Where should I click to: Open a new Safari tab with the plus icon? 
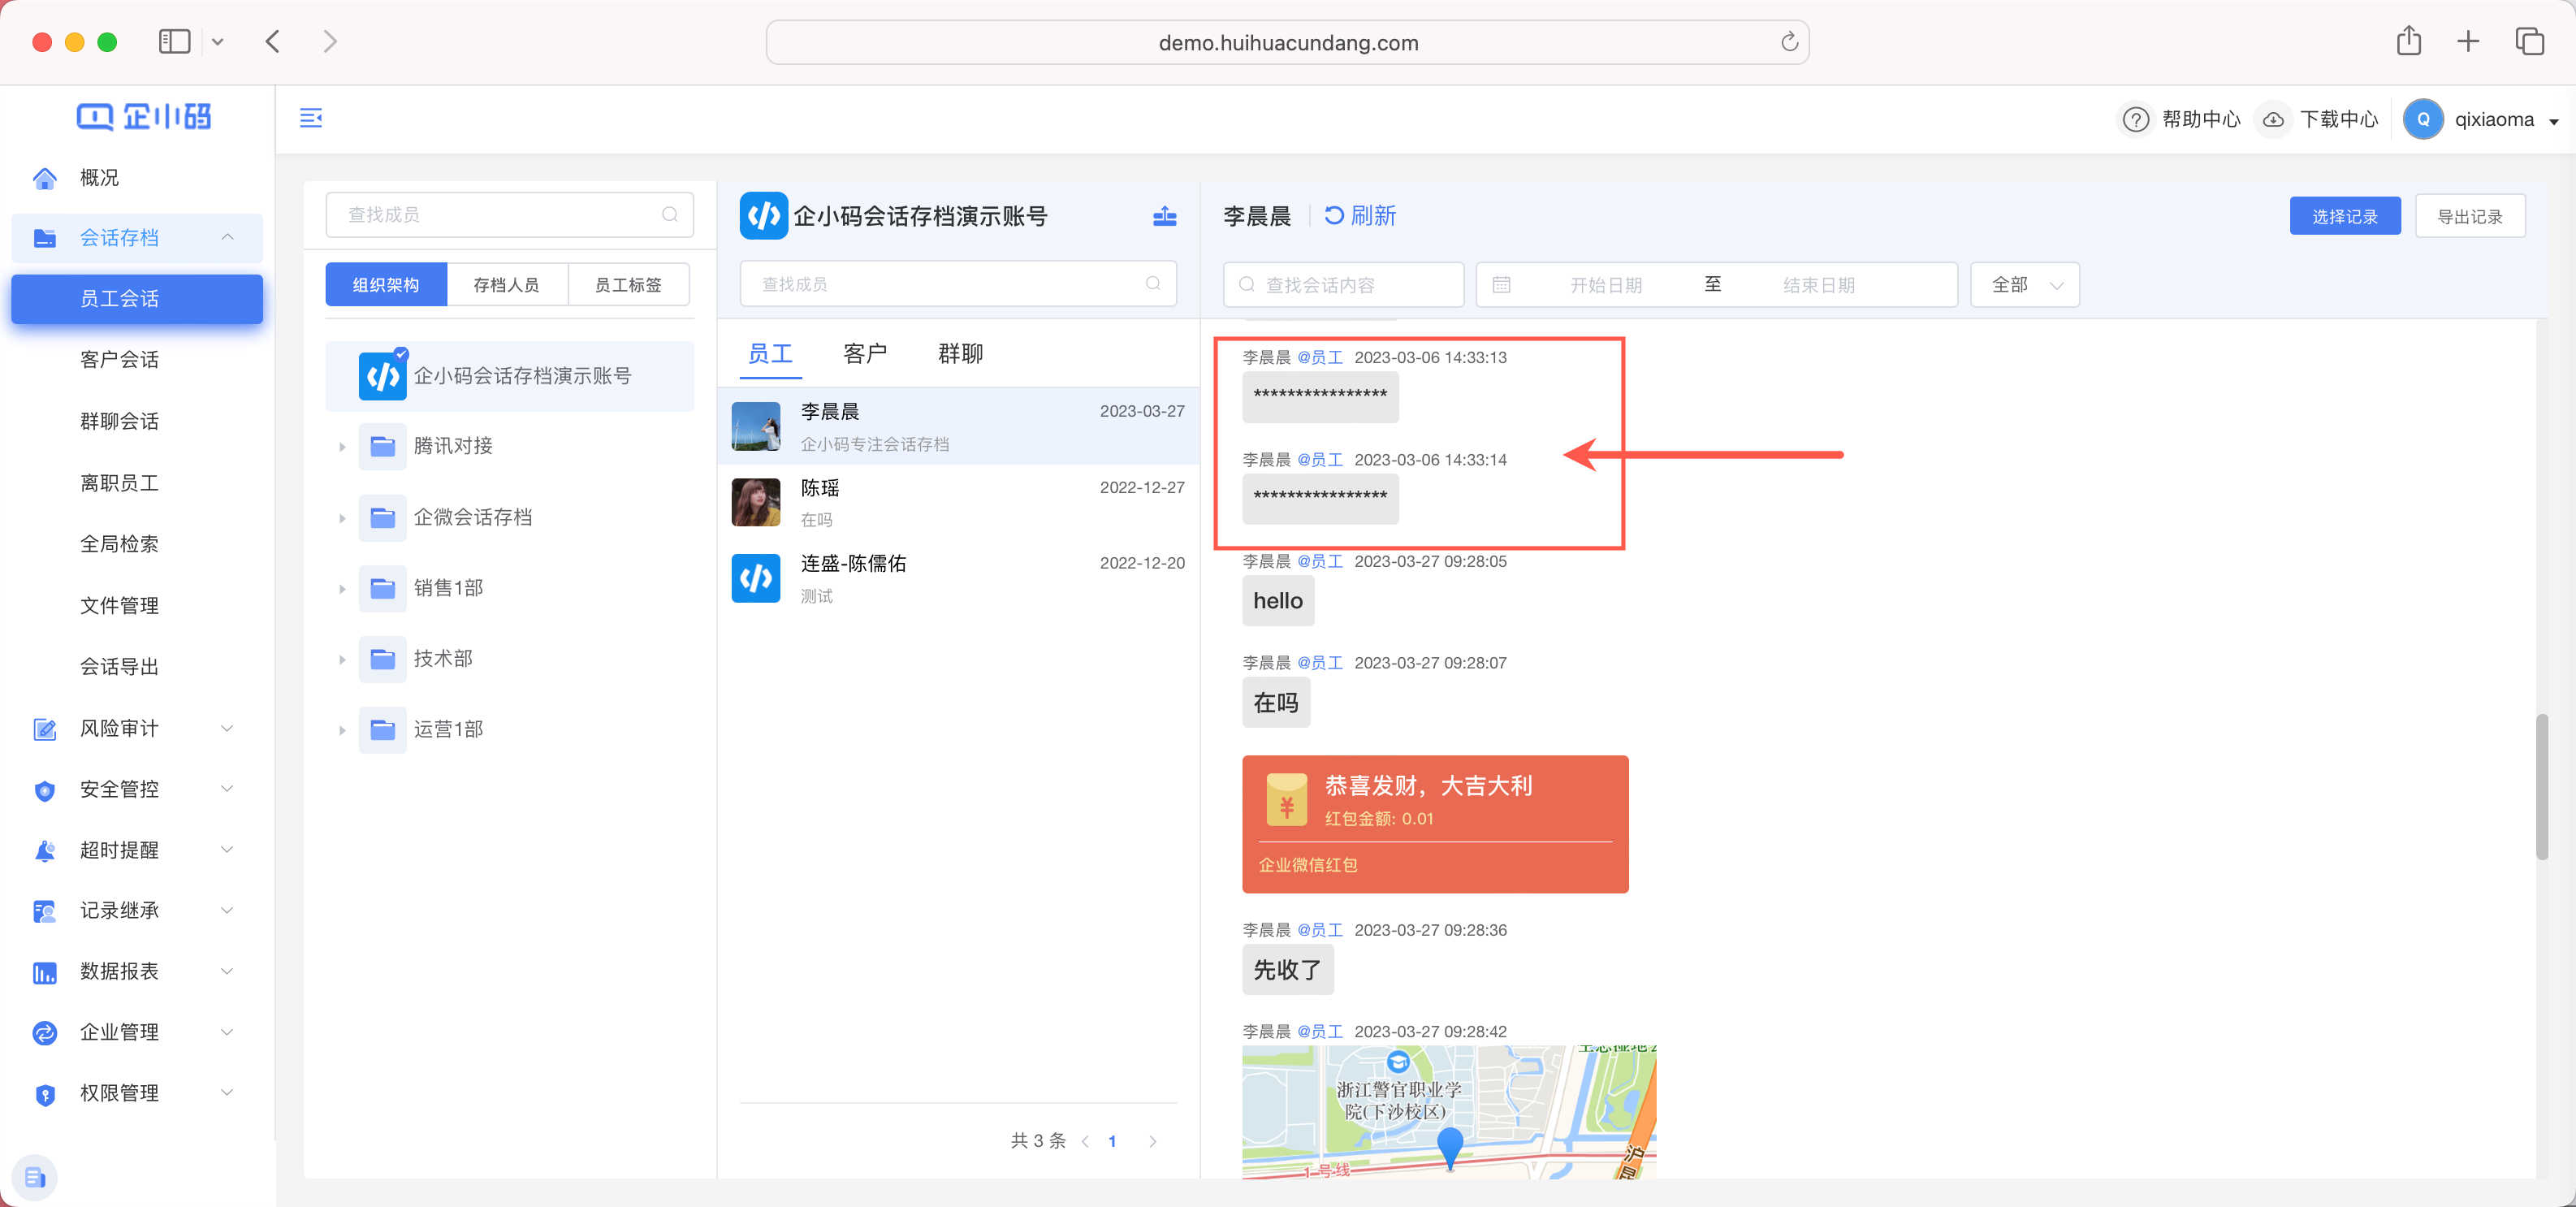point(2468,41)
